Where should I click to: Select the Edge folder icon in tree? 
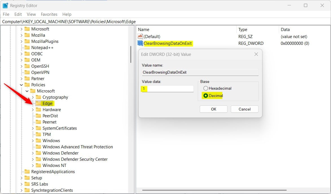[38, 103]
